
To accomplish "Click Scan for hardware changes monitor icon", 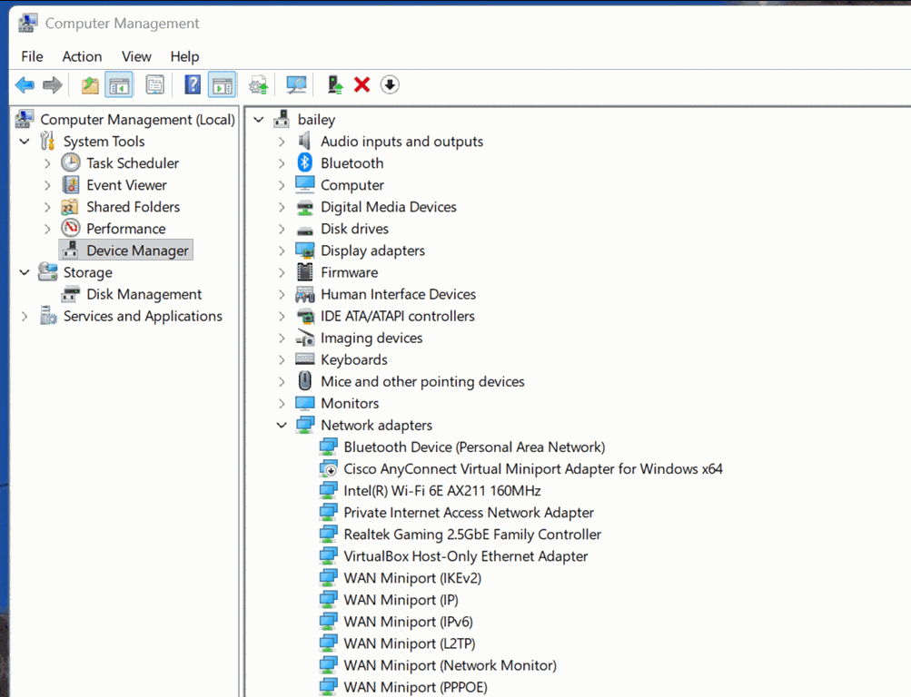I will coord(296,85).
